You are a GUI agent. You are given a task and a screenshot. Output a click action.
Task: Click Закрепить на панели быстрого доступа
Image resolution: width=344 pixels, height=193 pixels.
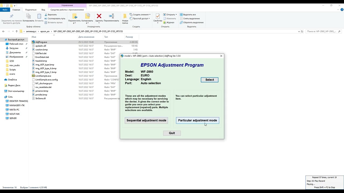12,19
